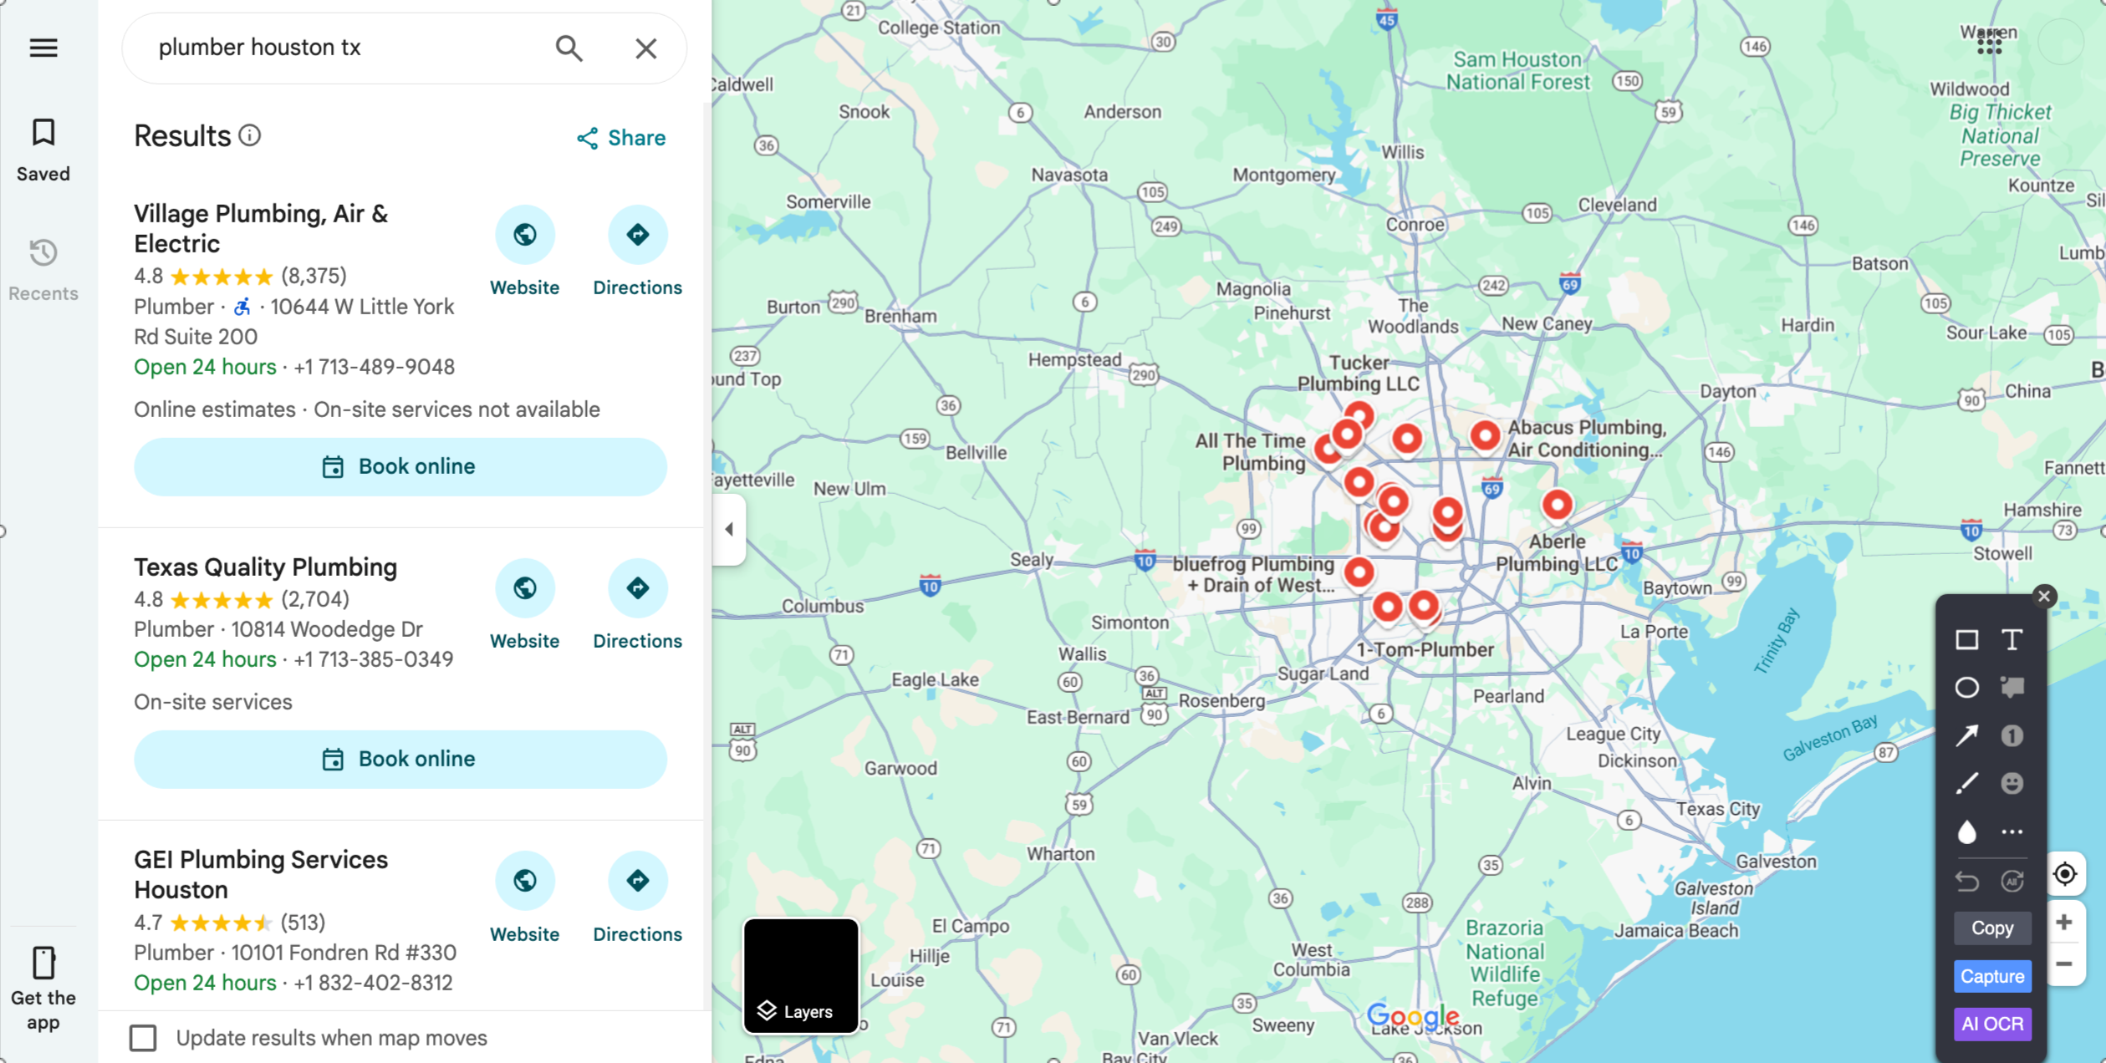Open Texas Quality Plumbing listing title
Image resolution: width=2106 pixels, height=1063 pixels.
266,567
